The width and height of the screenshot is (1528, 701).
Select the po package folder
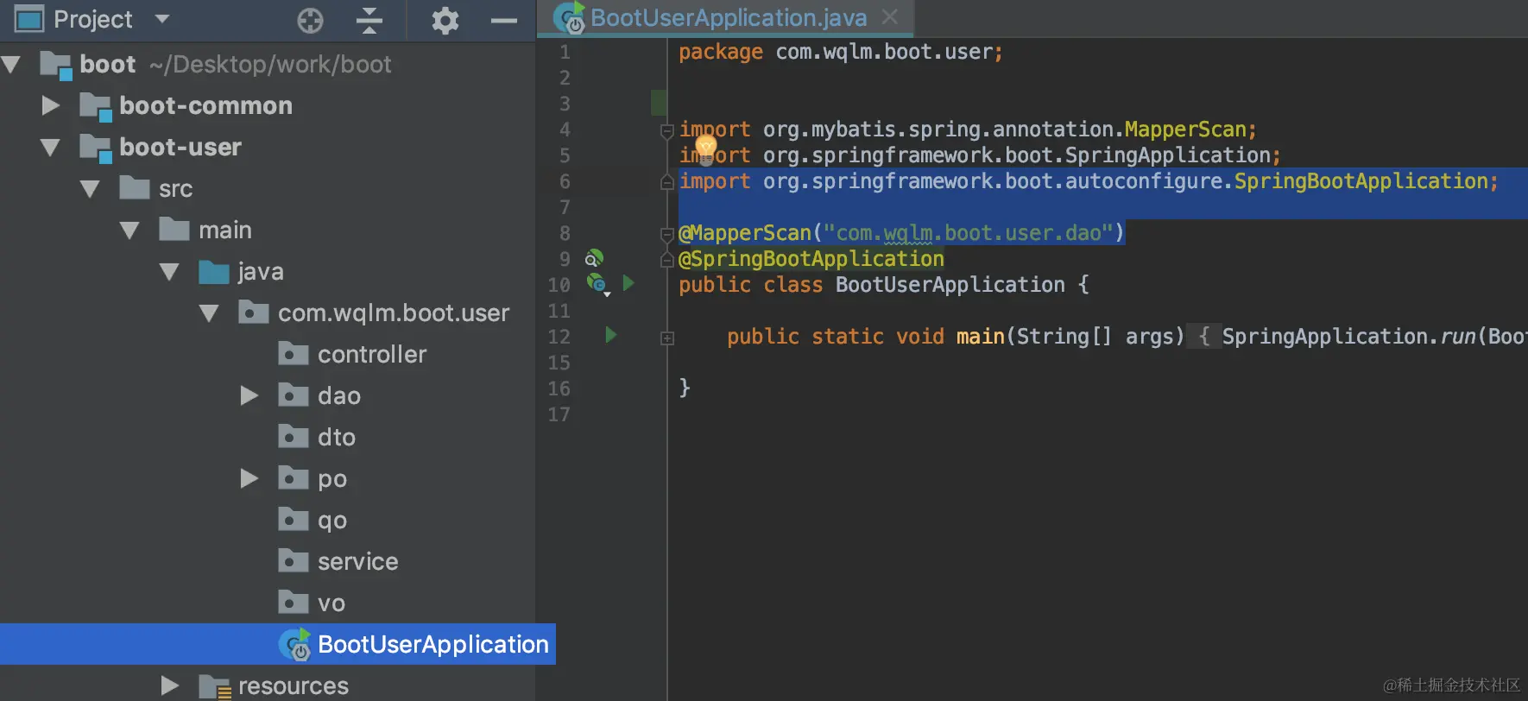tap(313, 478)
